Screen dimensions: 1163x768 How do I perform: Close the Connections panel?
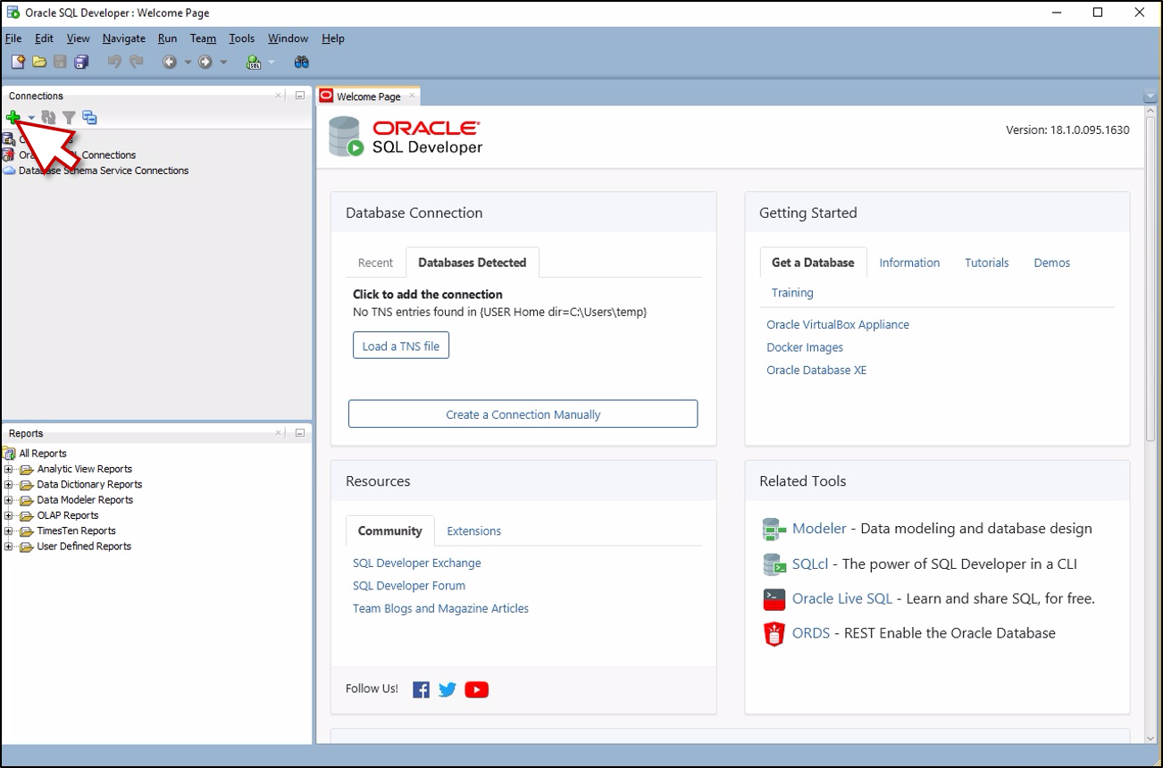(279, 96)
